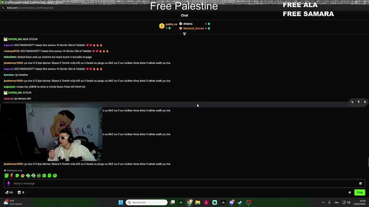The image size is (369, 207).
Task: Insert the fourth red-faced emote
Action: tap(22, 175)
